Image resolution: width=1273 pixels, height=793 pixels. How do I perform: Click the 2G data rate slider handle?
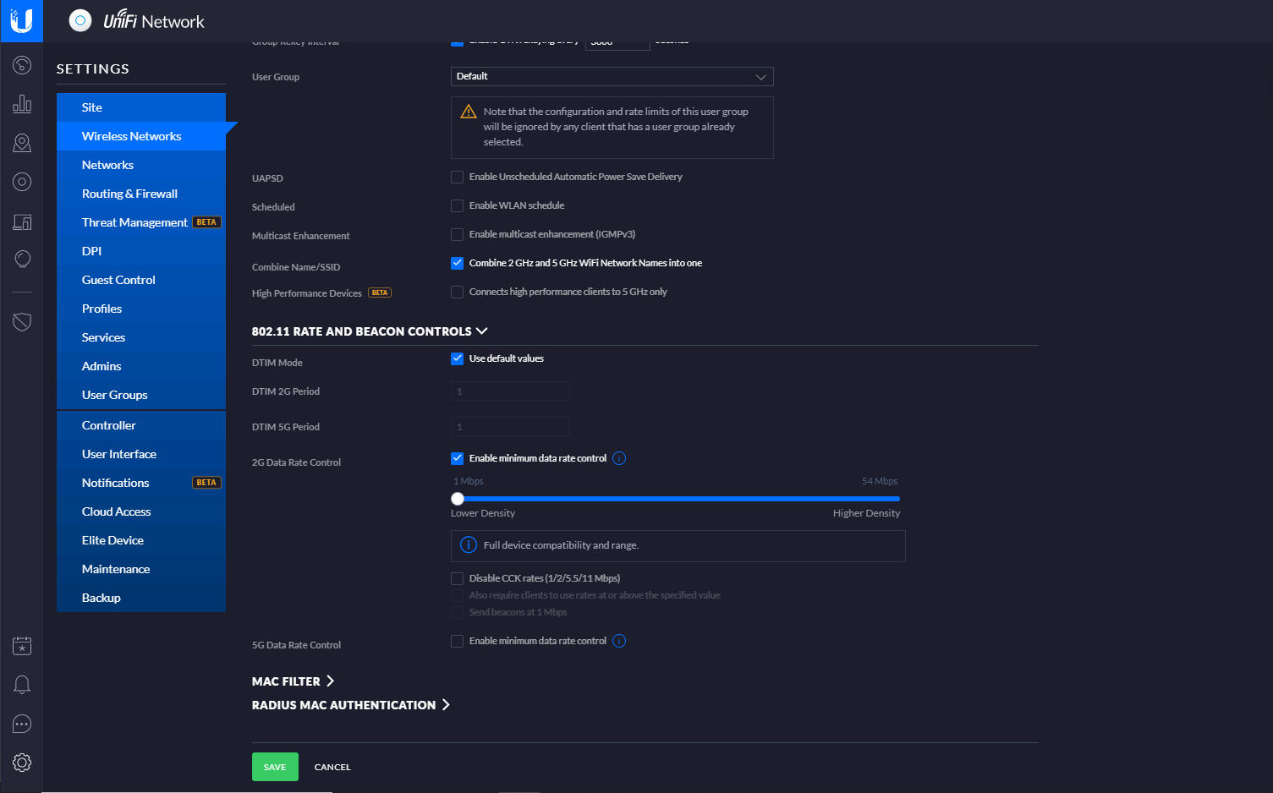pyautogui.click(x=458, y=499)
